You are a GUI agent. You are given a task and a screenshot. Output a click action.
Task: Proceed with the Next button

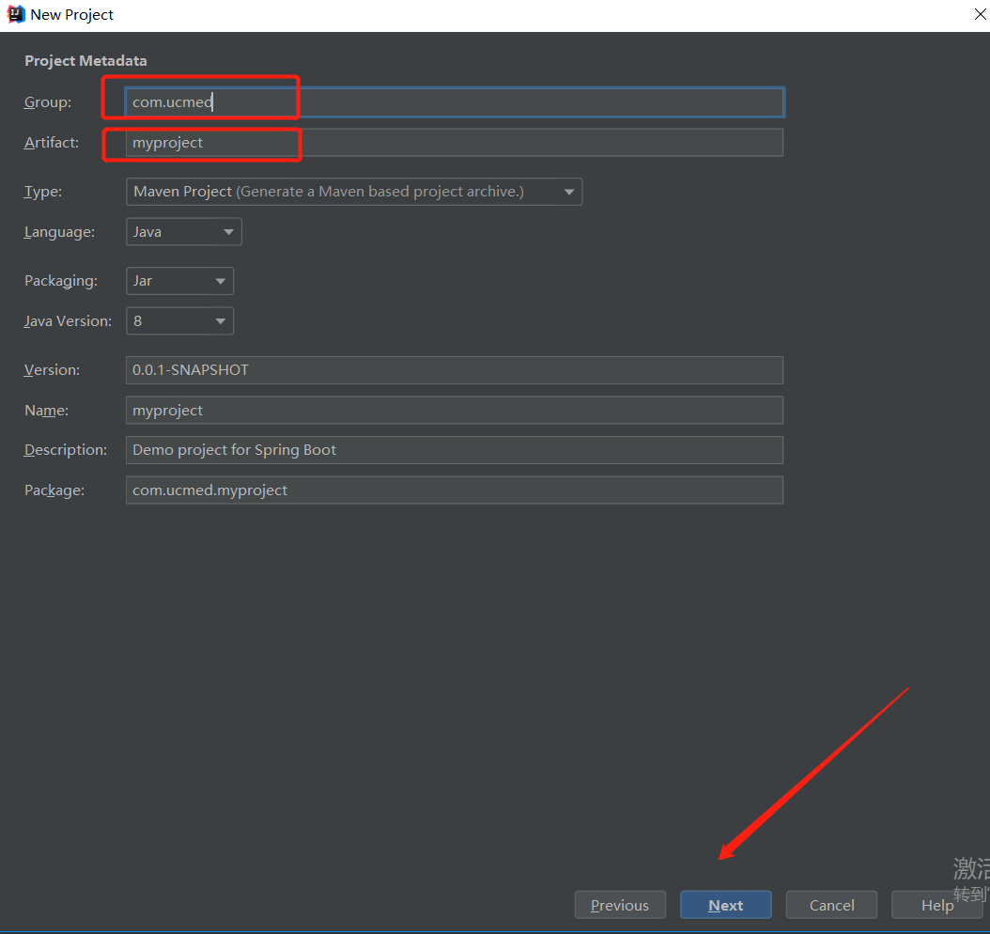726,905
